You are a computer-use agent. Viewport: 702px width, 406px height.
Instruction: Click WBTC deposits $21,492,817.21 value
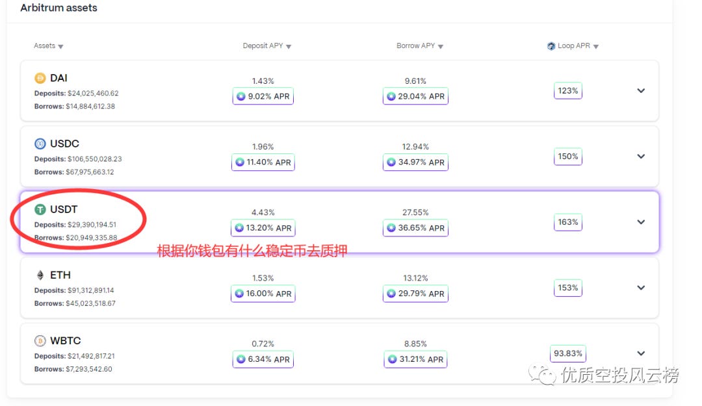(92, 357)
